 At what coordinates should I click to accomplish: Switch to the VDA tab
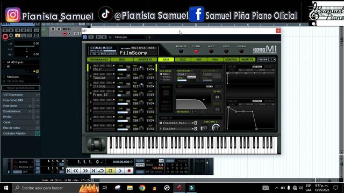(x=215, y=60)
